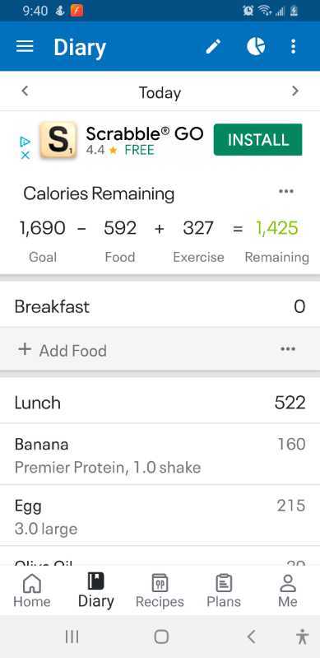Install Scrabble GO from the ad
The height and width of the screenshot is (658, 320).
point(258,140)
